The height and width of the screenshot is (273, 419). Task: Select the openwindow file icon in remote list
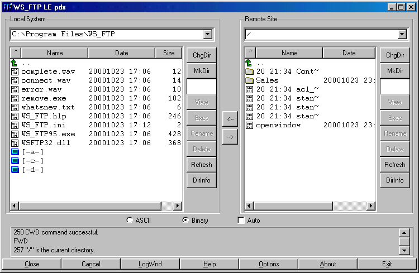tap(249, 125)
